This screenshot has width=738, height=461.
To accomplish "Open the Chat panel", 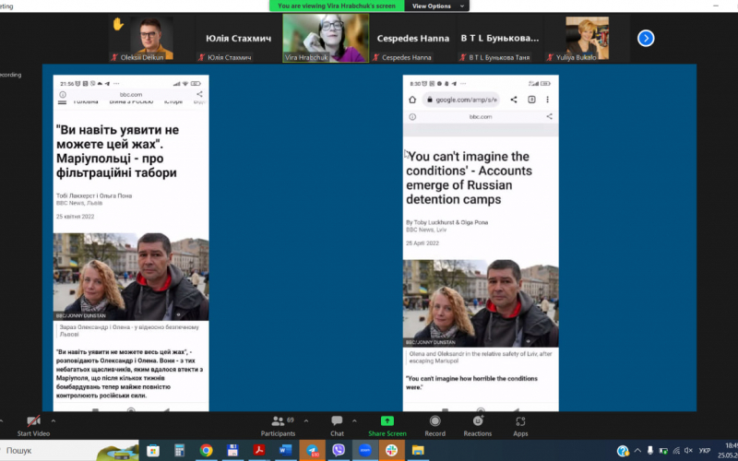I will click(x=337, y=426).
